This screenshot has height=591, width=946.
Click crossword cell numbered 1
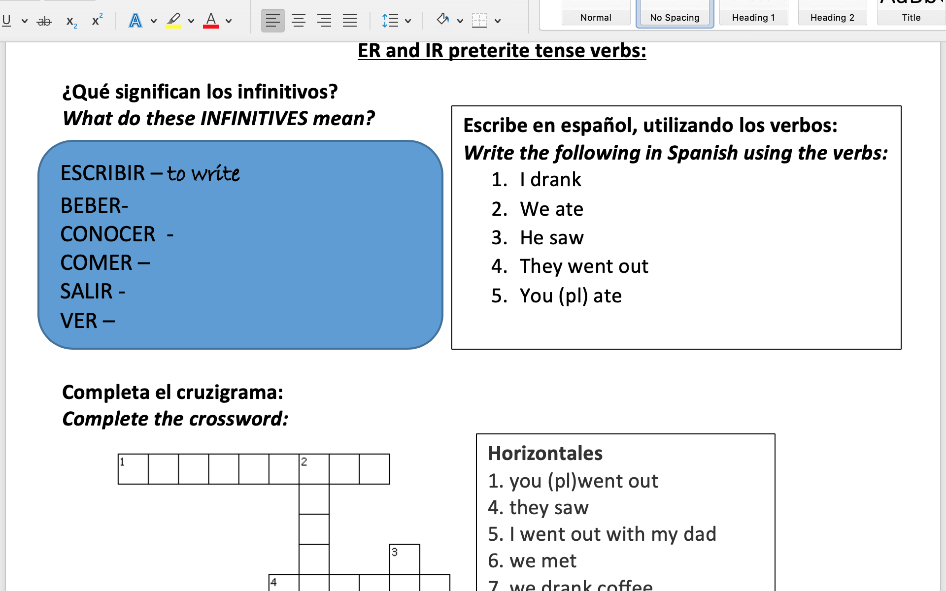133,469
